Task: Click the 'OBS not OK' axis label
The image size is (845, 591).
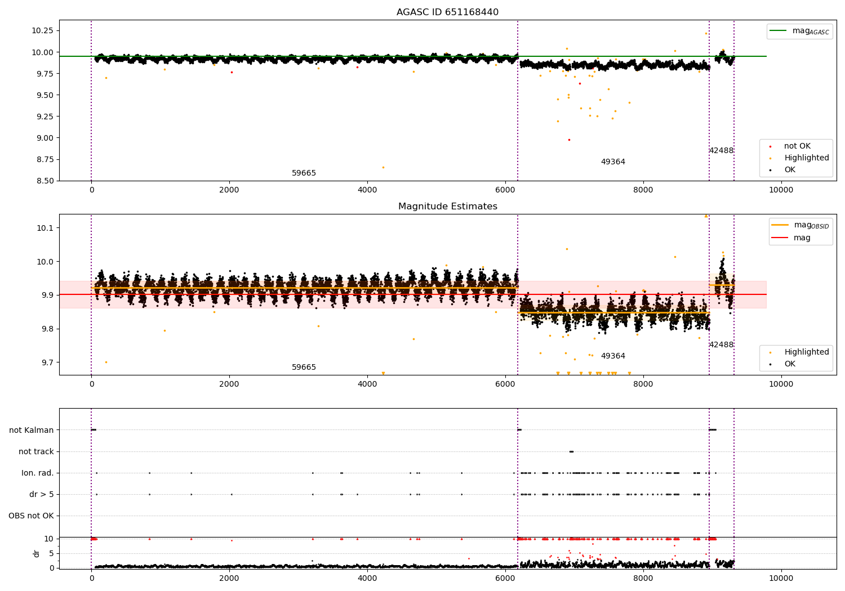Action: click(31, 516)
